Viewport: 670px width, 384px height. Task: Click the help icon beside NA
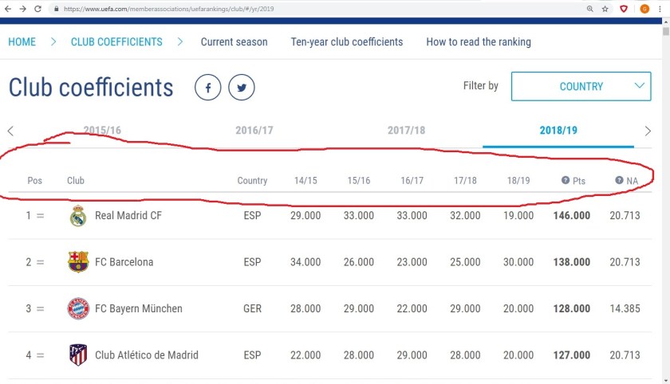pyautogui.click(x=619, y=181)
